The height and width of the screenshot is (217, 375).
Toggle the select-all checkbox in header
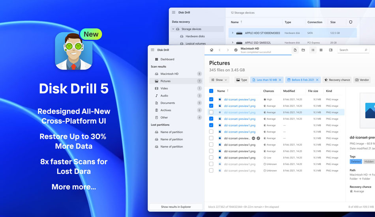coord(211,91)
